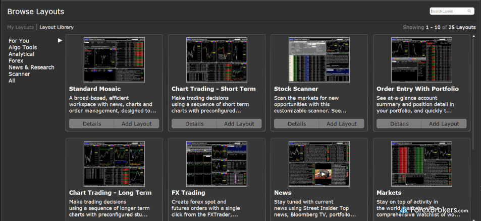View Details for Order Entry With Portfolio
Image resolution: width=481 pixels, height=221 pixels.
tap(399, 124)
